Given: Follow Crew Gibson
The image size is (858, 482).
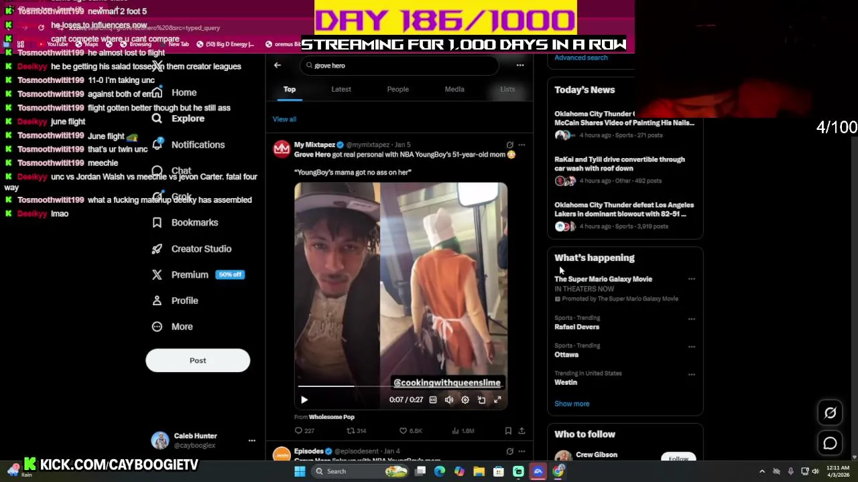Looking at the screenshot, I should pos(678,458).
